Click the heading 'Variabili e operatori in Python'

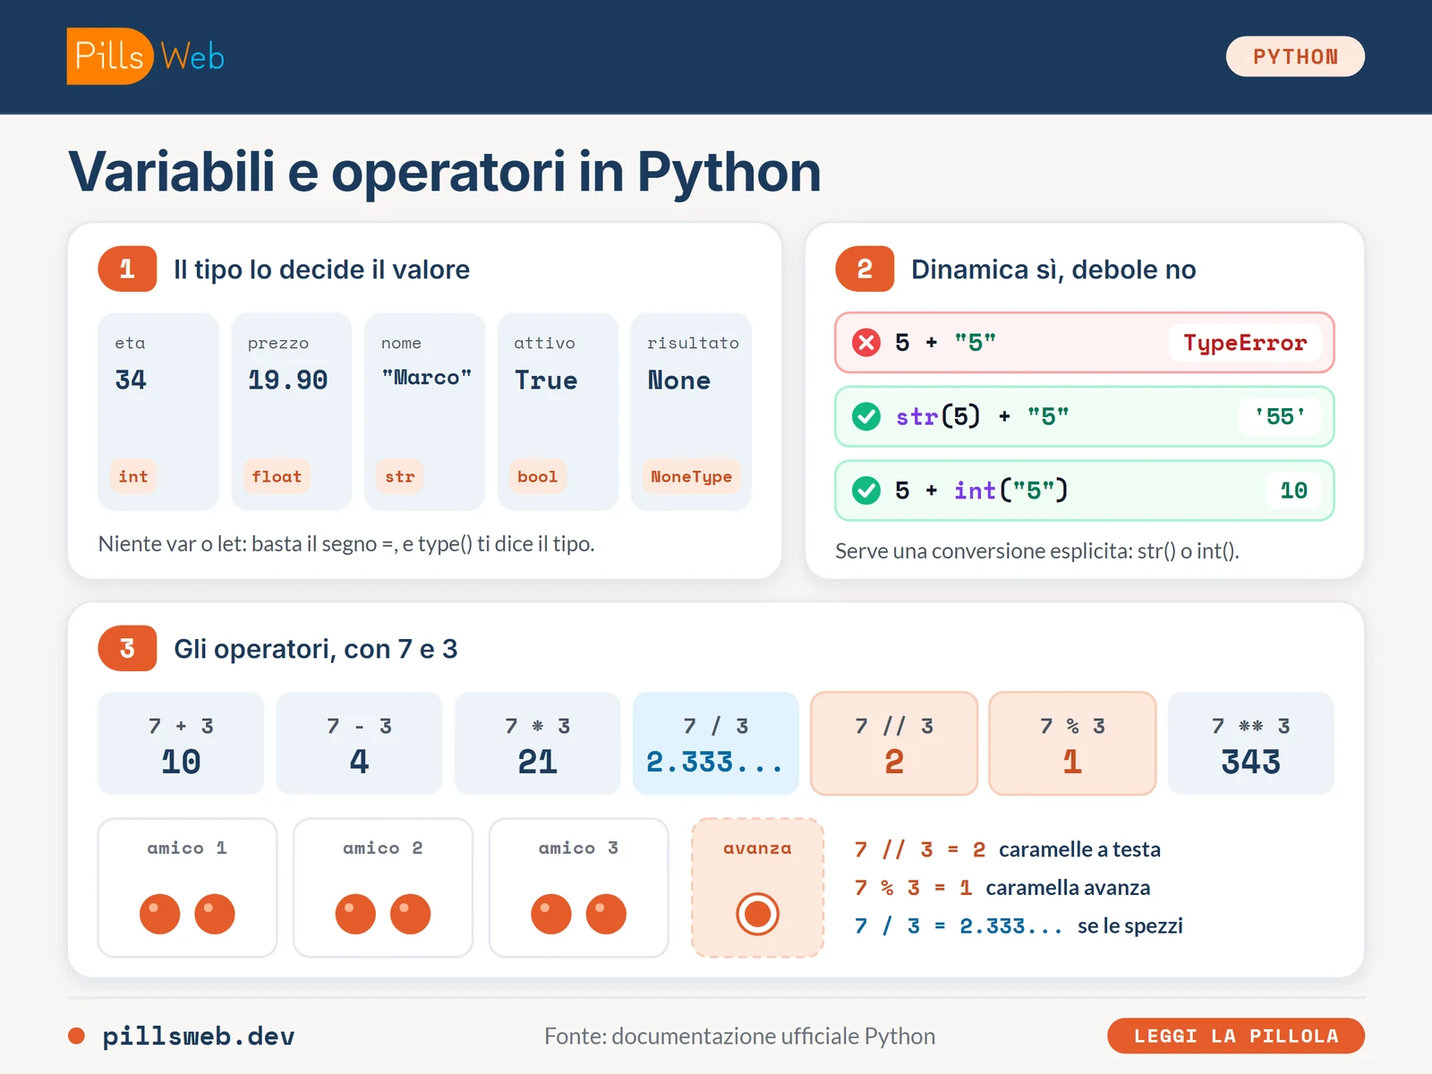[x=445, y=172]
